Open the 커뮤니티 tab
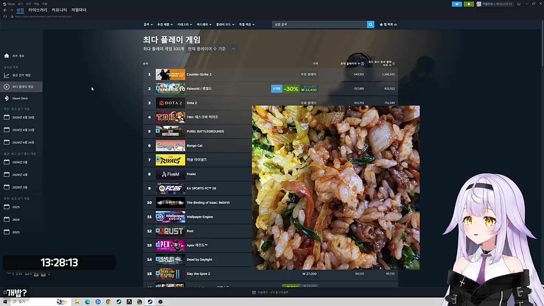This screenshot has width=544, height=306. 59,10
